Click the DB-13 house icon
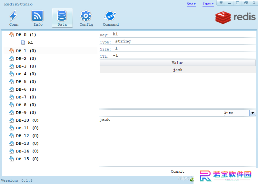This screenshot has height=184, width=258. 12,143
